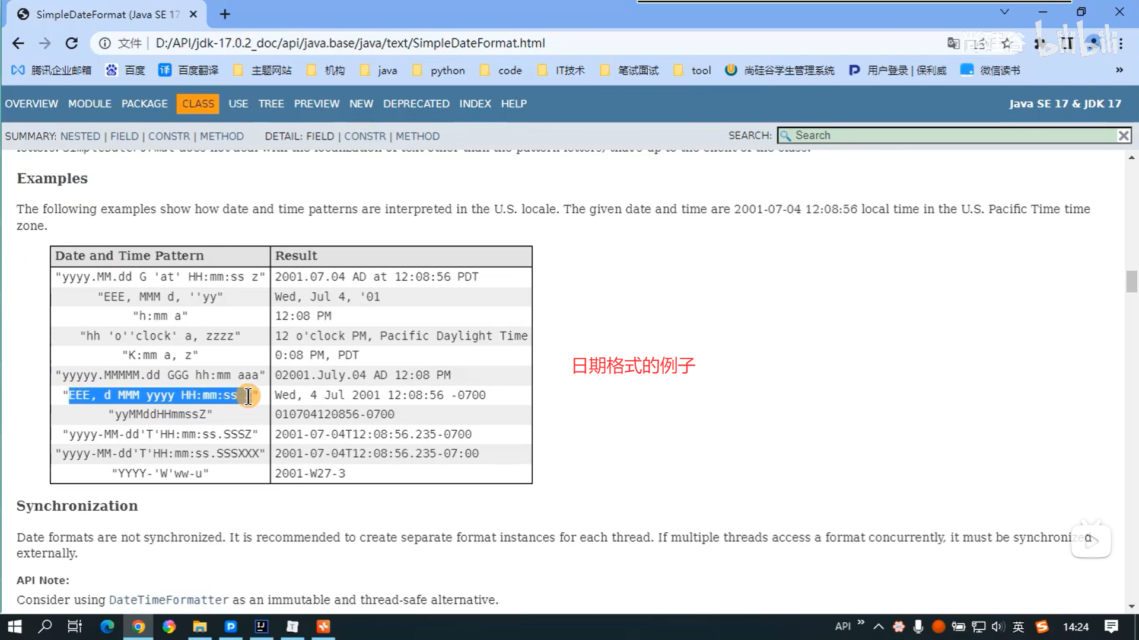Click the page vertical scrollbar thumb
This screenshot has width=1139, height=640.
(1131, 281)
